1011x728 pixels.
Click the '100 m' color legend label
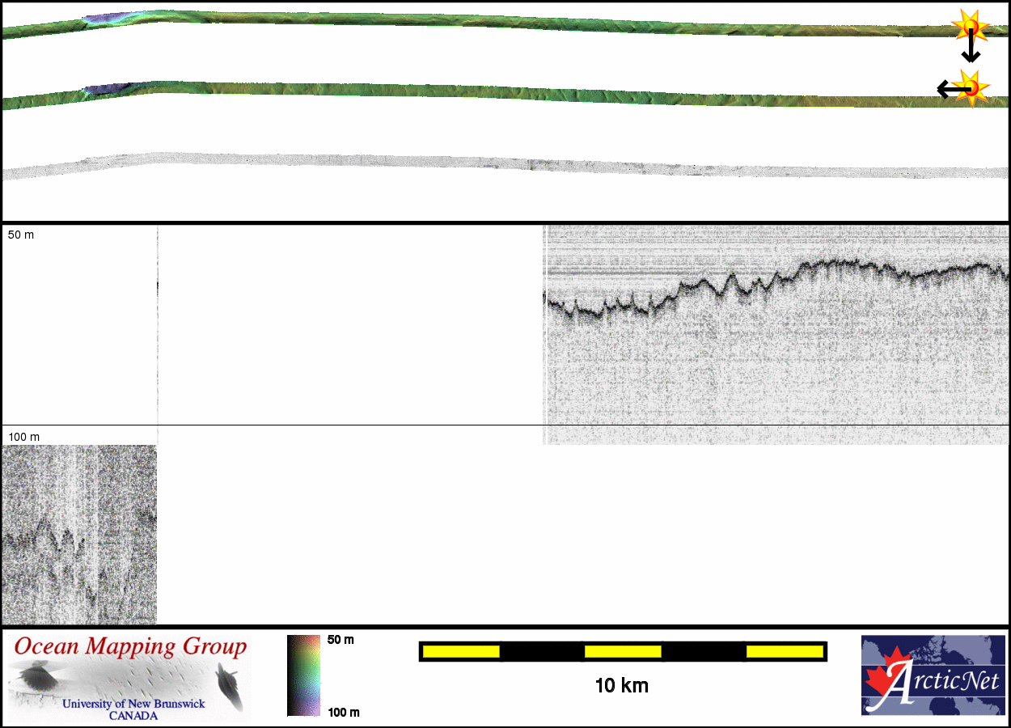coord(343,712)
